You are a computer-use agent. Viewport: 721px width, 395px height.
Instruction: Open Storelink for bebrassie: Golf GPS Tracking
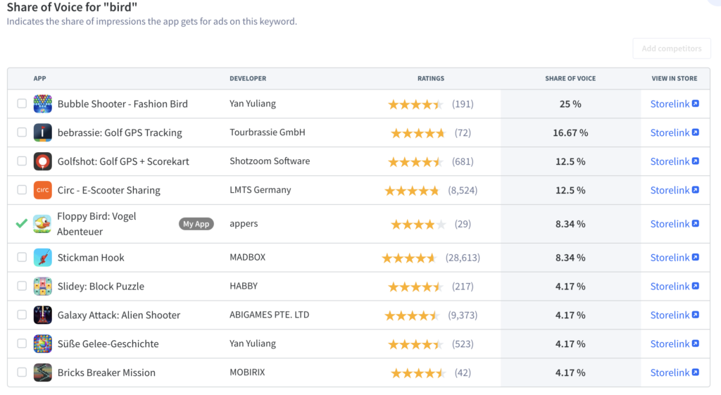point(675,132)
